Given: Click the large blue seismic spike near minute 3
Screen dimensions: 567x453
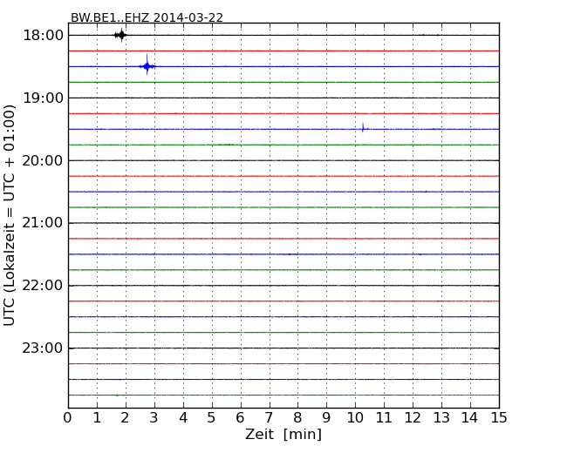Looking at the screenshot, I should (147, 65).
